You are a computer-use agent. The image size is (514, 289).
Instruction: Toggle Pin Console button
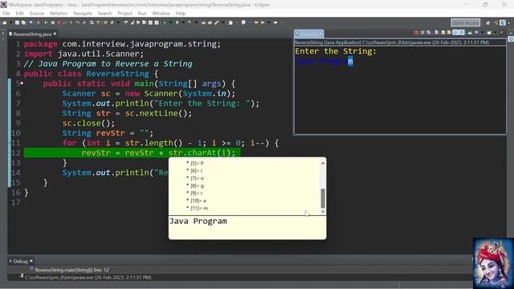(x=470, y=32)
